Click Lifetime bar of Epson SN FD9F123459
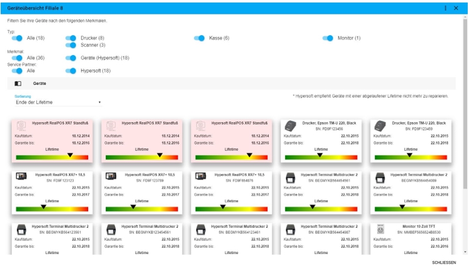The width and height of the screenshot is (469, 266). (x=411, y=157)
